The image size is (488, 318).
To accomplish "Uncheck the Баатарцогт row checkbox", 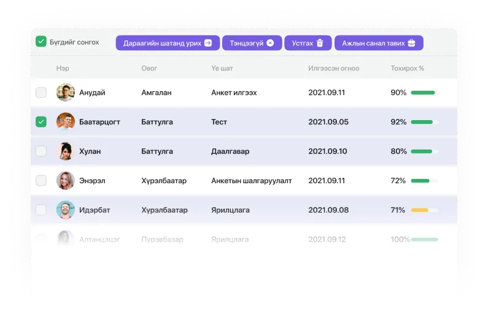I will coord(41,122).
